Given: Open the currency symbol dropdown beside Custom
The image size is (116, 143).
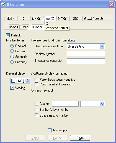Looking at the screenshot, I should point(102,104).
